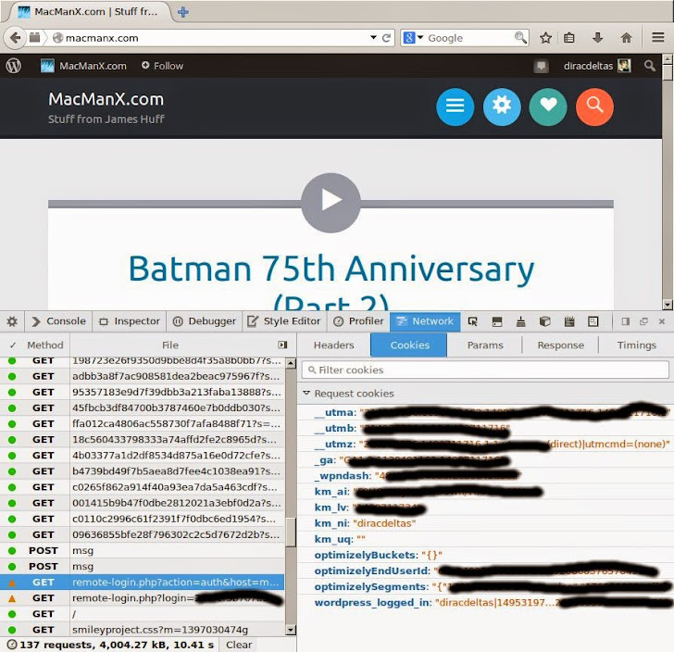Click the Follow link in admin bar

tap(163, 66)
